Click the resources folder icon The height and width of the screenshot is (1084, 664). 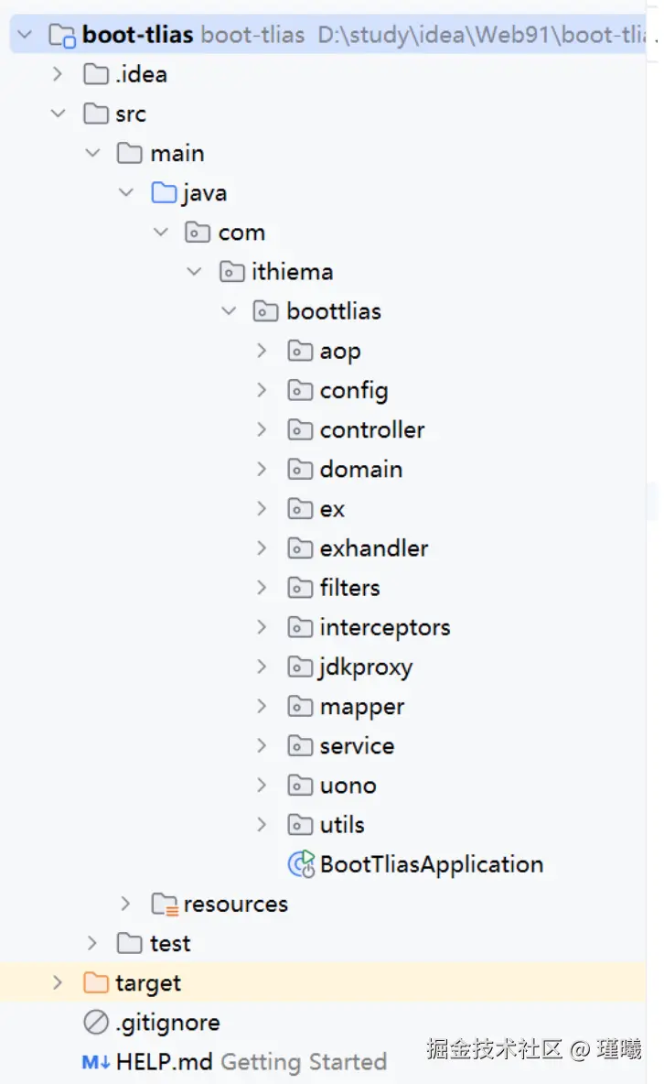pos(166,905)
